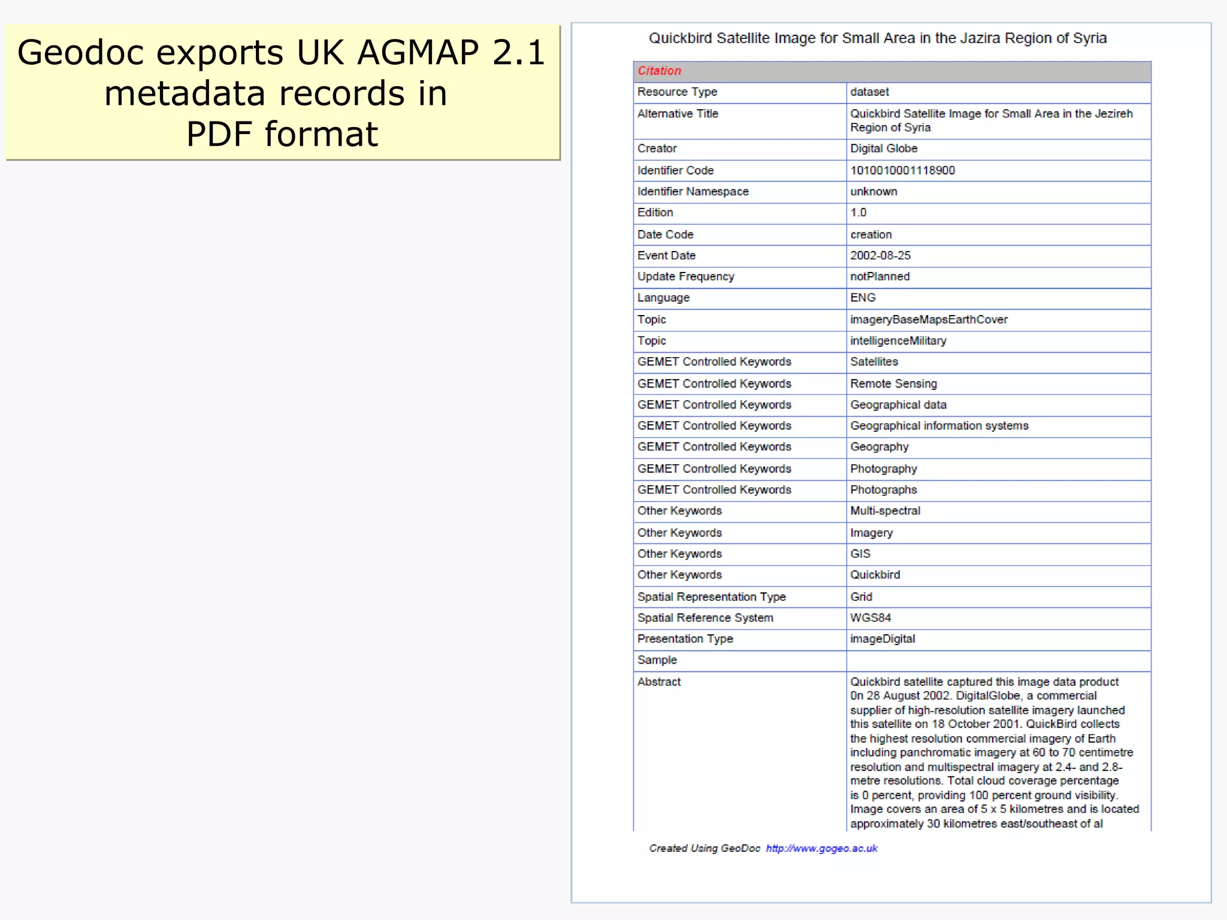
Task: Click the 'Created Using GeoDoc' footer text
Action: [705, 848]
